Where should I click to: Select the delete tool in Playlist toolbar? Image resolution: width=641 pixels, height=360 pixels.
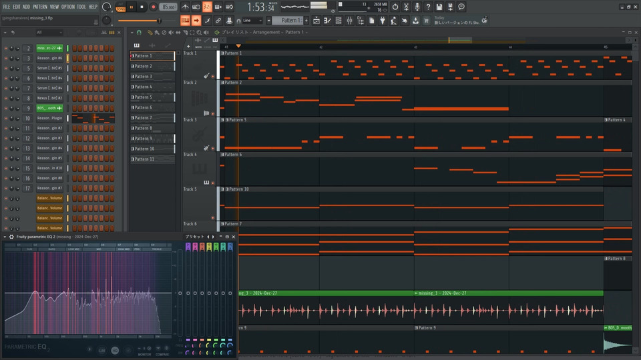click(x=164, y=32)
